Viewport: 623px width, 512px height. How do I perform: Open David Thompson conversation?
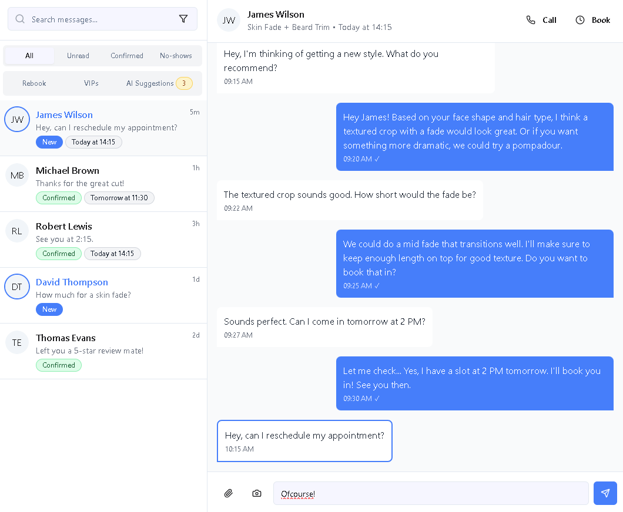(x=103, y=296)
